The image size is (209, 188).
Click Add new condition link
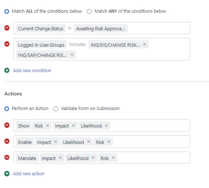click(32, 71)
